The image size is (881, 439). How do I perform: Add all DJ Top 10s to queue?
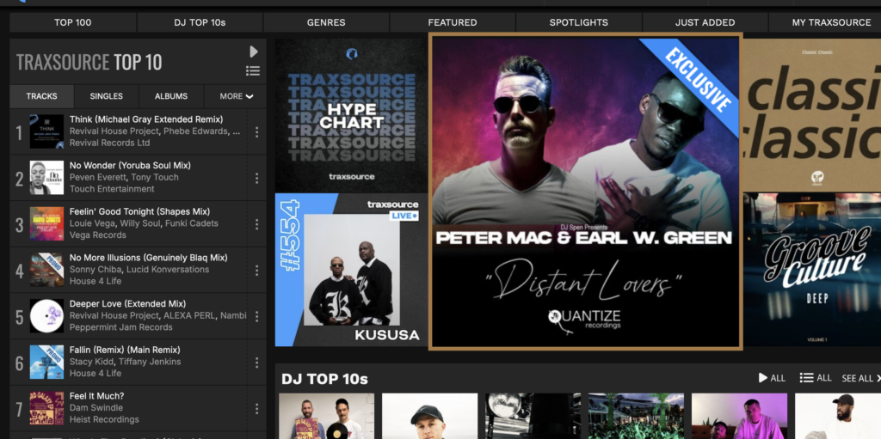coord(815,378)
